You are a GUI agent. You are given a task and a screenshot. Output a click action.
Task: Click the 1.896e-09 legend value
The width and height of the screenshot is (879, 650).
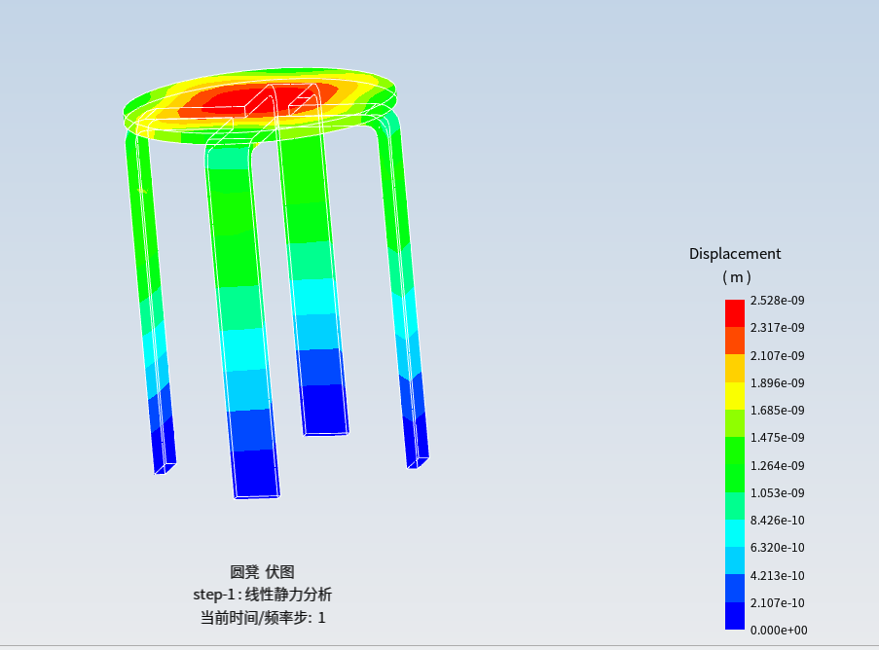pos(777,382)
